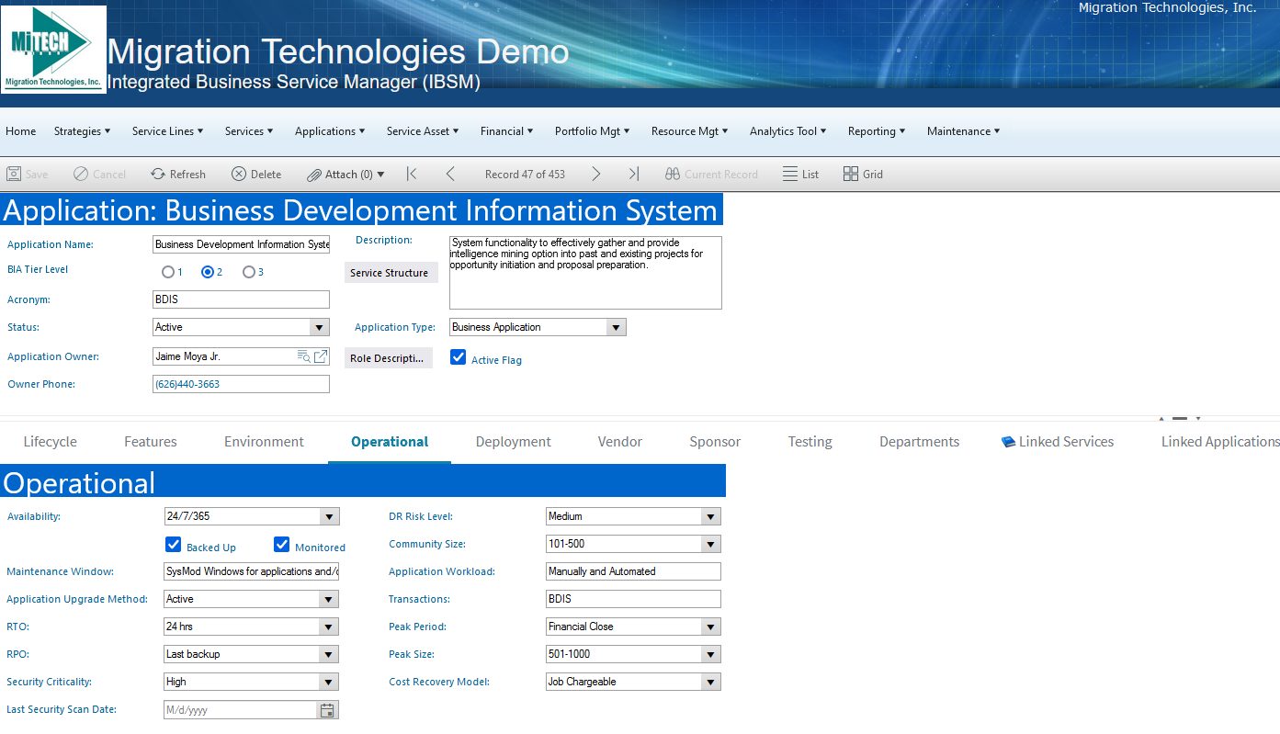The image size is (1280, 734).
Task: Open the Portfolio Mgt menu
Action: [x=591, y=131]
